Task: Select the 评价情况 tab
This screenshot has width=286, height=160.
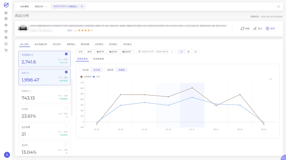Action: click(99, 44)
